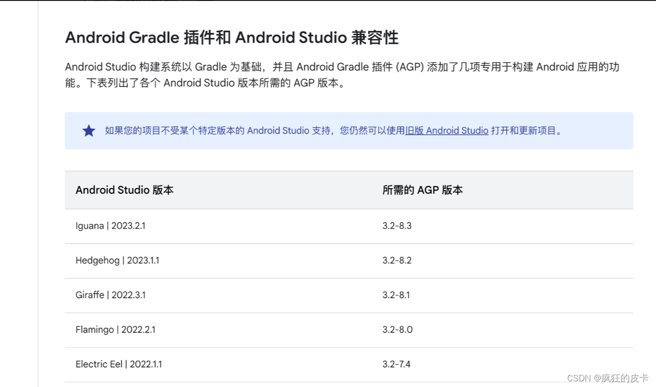656x387 pixels.
Task: Select the 3.2-8.1 AGP version cell
Action: pos(396,295)
